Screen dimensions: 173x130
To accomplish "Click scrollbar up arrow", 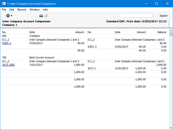I will [171, 30].
